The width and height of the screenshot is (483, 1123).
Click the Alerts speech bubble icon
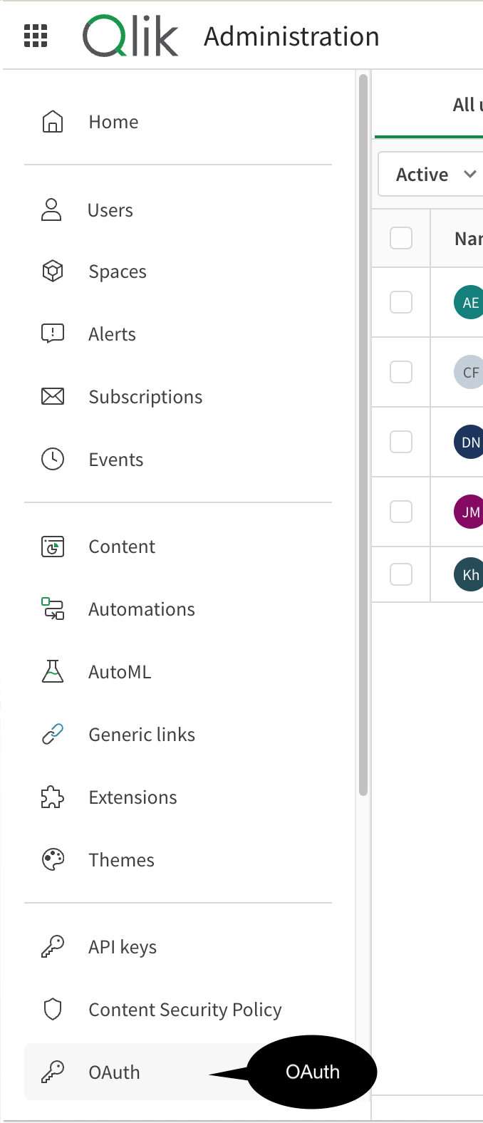[53, 334]
